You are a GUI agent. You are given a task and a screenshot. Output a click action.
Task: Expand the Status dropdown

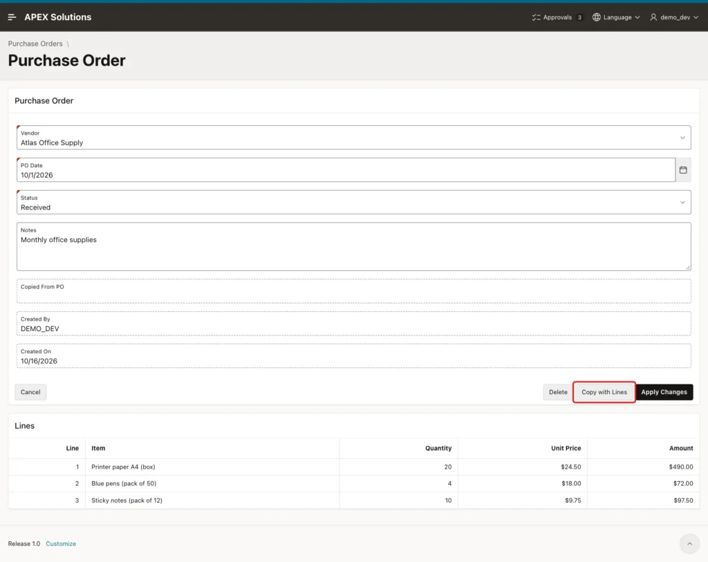point(682,203)
